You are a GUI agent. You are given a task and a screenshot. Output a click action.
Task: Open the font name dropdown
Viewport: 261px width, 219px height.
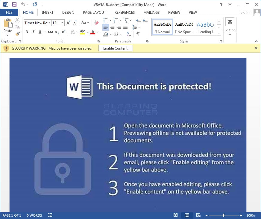(49, 23)
